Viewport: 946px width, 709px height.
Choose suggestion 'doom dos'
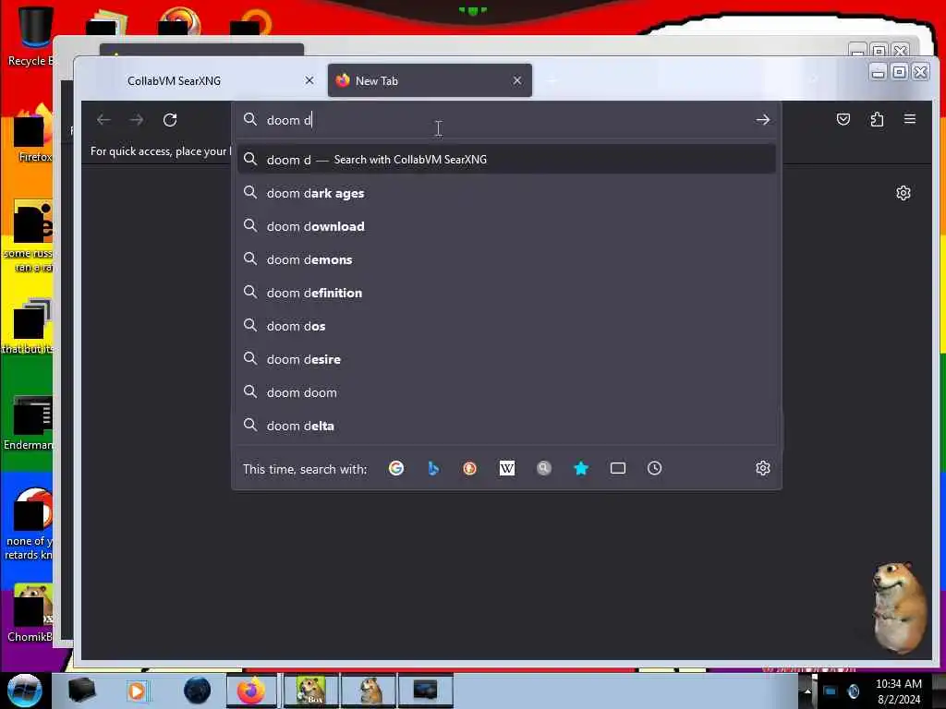(x=506, y=326)
